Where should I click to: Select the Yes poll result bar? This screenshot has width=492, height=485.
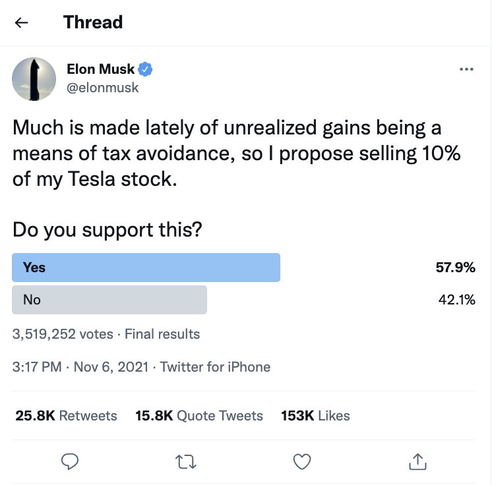click(x=146, y=268)
